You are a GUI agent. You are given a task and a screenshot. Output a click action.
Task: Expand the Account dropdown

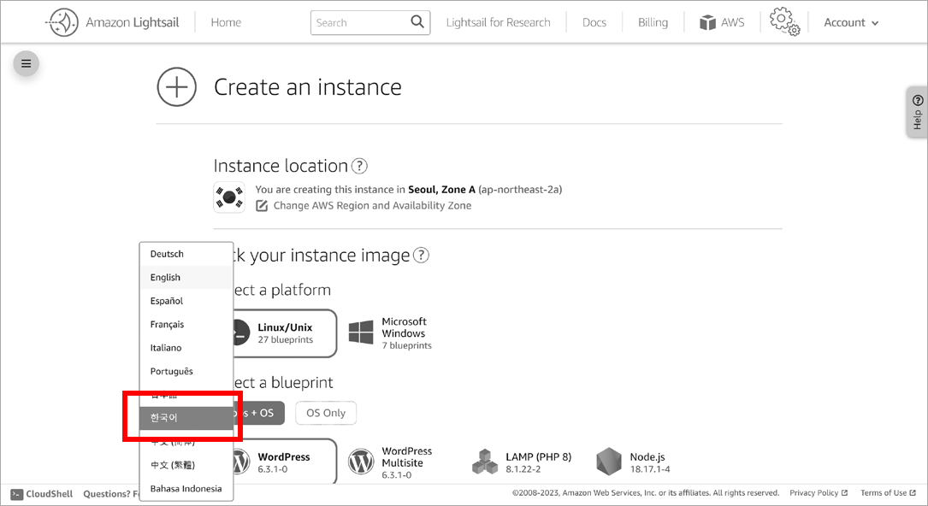tap(851, 22)
